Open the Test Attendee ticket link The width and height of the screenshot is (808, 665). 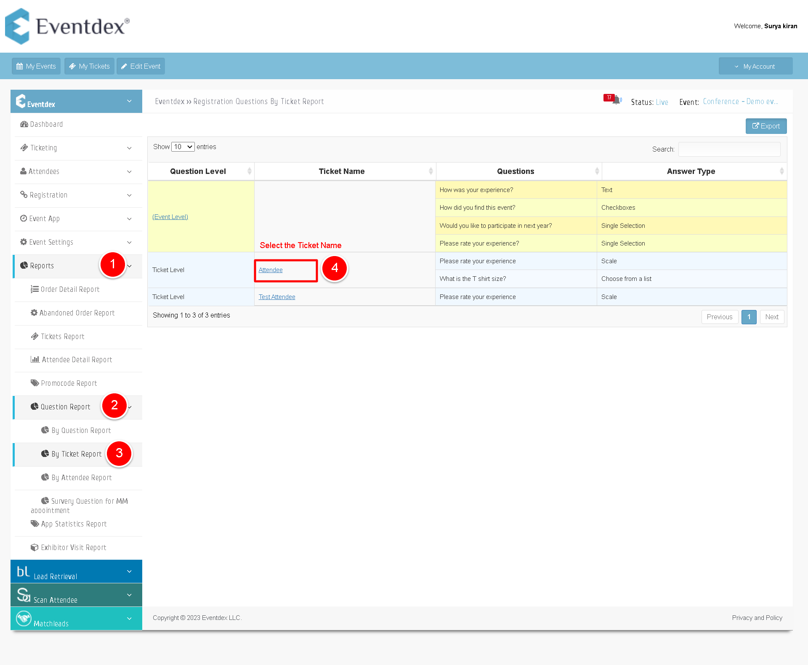(277, 297)
